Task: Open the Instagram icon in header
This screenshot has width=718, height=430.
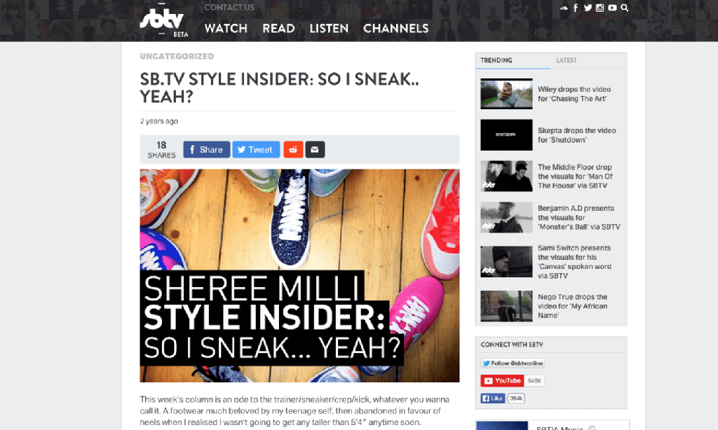Action: pyautogui.click(x=600, y=8)
